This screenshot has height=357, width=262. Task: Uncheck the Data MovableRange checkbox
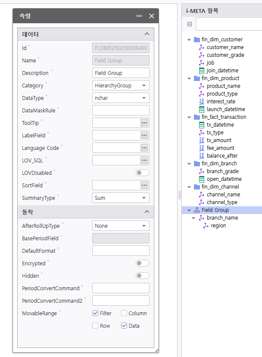124,326
